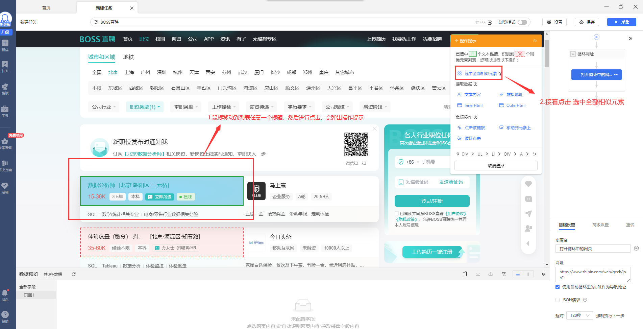Viewport: 643px width, 329px height.
Task: Click the 提取数据 info hint icon
Action: coord(475,84)
